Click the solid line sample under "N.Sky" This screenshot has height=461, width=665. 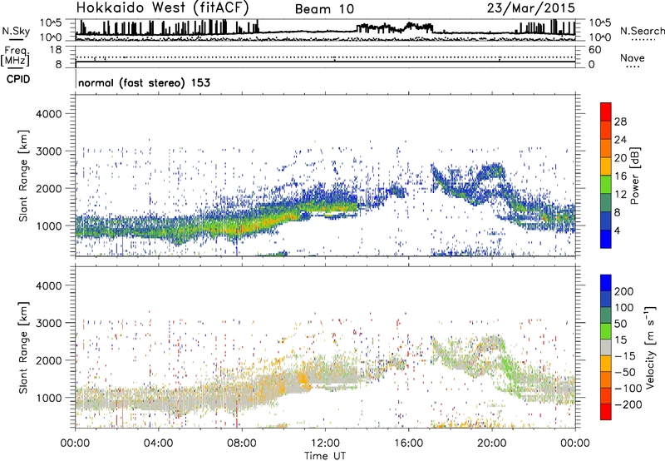click(16, 39)
